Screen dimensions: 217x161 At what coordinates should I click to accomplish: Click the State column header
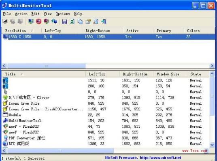[x=198, y=74]
